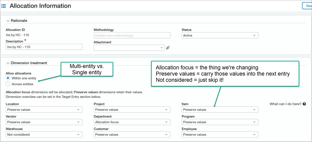Viewport: 312px width, 142px height.
Task: Open the Attachment dropdown
Action: pyautogui.click(x=129, y=48)
